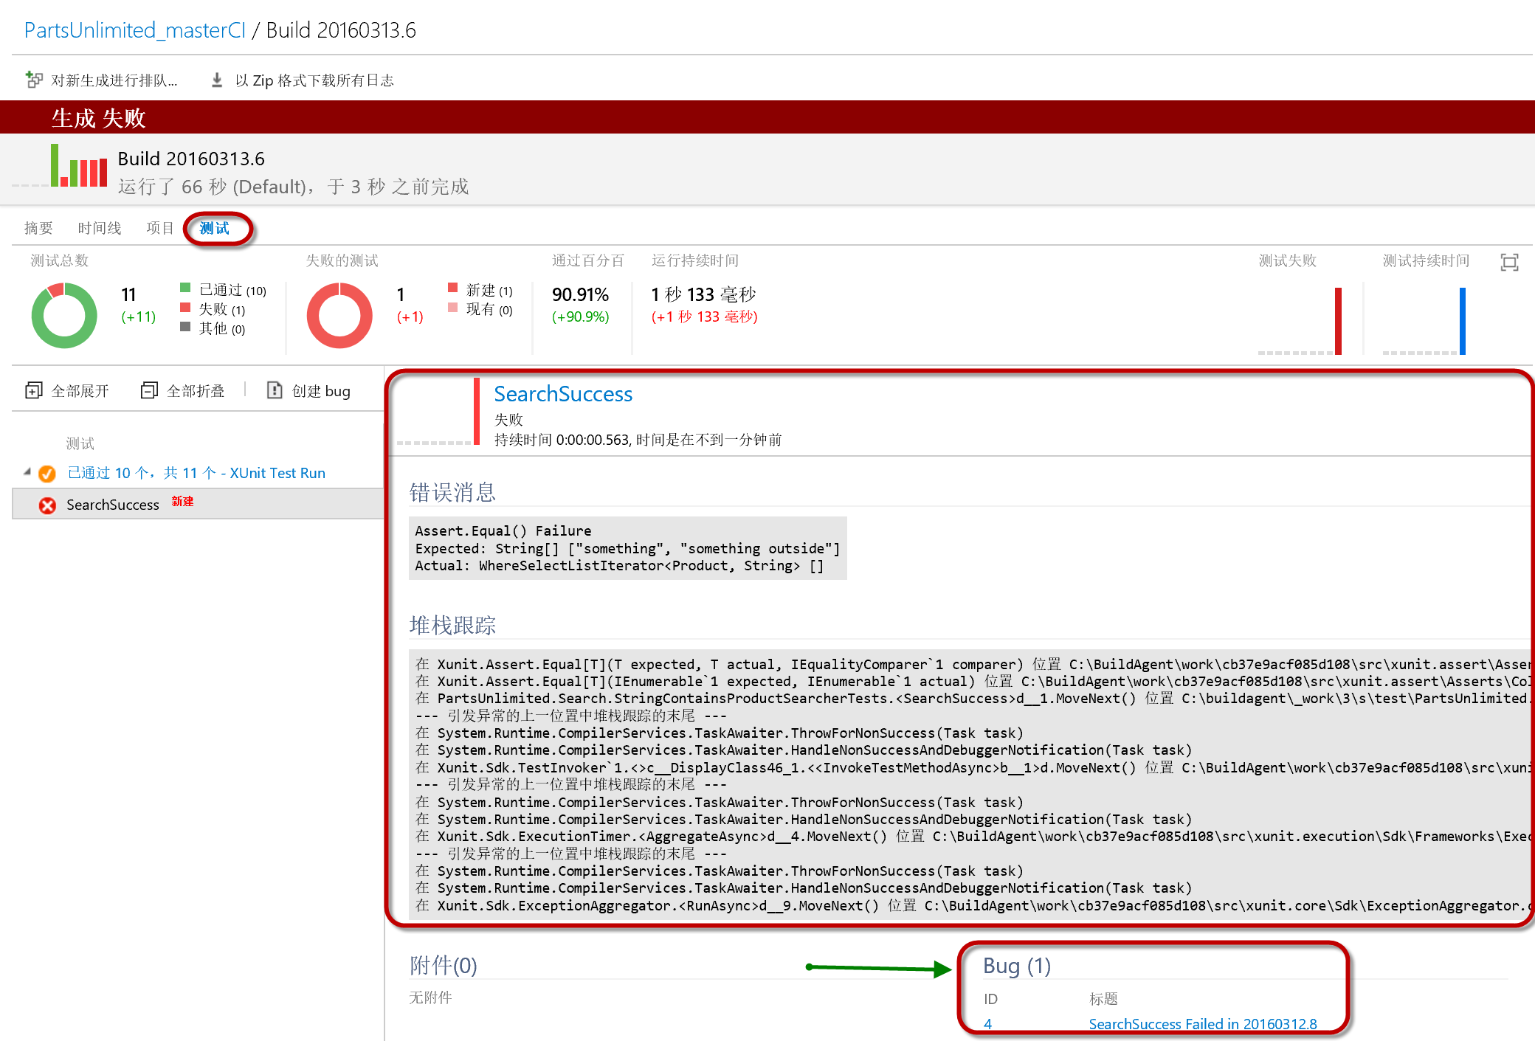Click the total tests count 11

[x=129, y=295]
